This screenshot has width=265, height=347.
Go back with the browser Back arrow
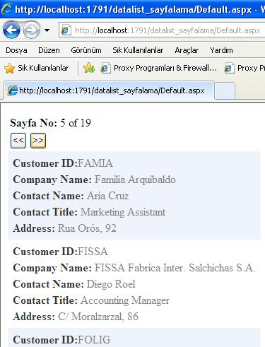tap(11, 30)
